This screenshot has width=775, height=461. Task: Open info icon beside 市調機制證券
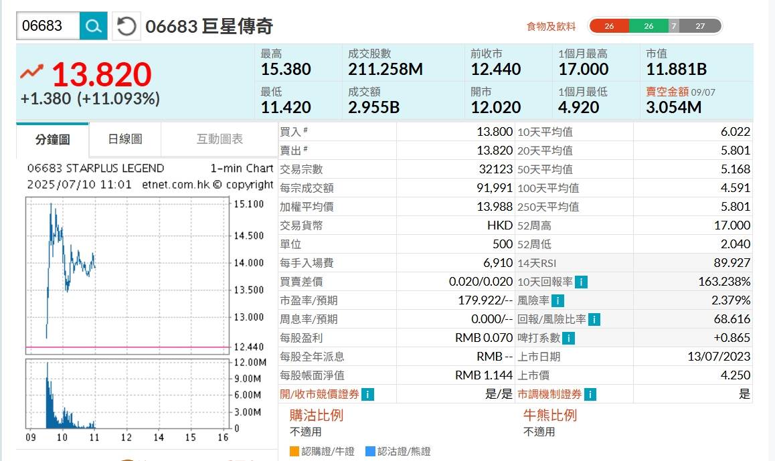[x=591, y=394]
